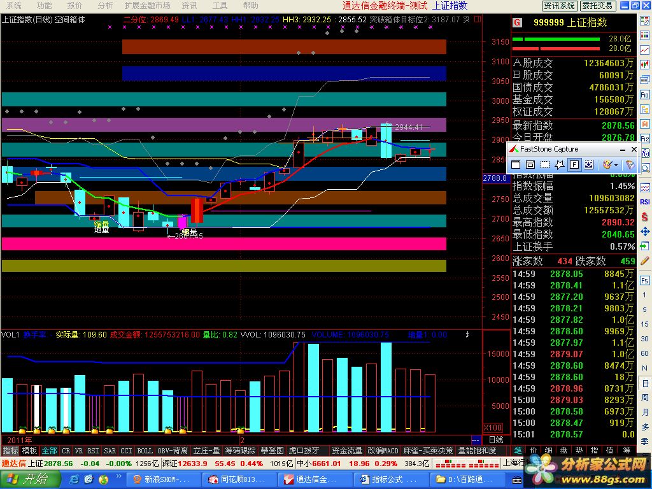Capture full screen in FastStone Capture
Screen dimensions: 652x489
click(x=574, y=165)
